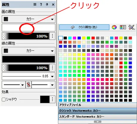This screenshot has width=137, height=124.
Task: Select スタンダード Vectorworks カラー palette
Action: click(x=98, y=117)
